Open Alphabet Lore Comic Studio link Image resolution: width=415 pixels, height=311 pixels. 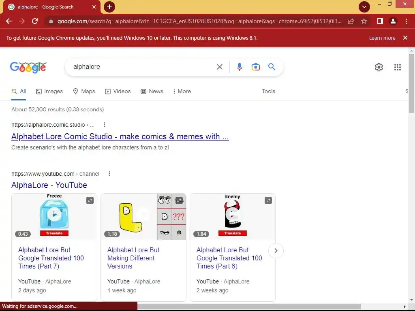(120, 136)
